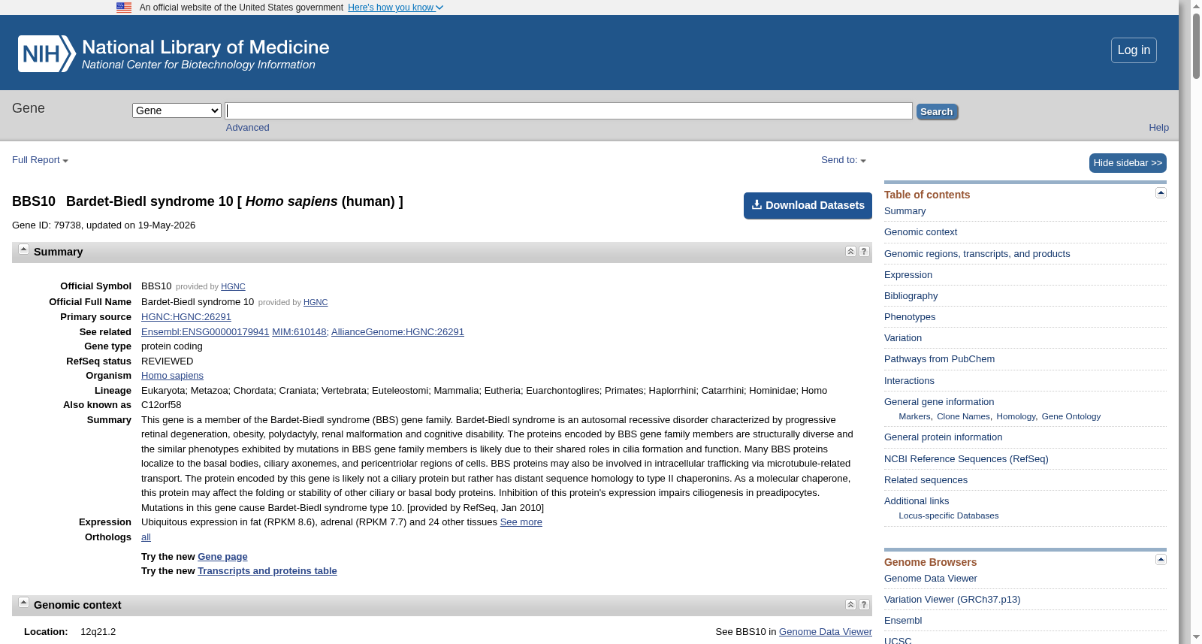The height and width of the screenshot is (644, 1202).
Task: Click HGNC link beside Official Symbol
Action: pyautogui.click(x=233, y=286)
